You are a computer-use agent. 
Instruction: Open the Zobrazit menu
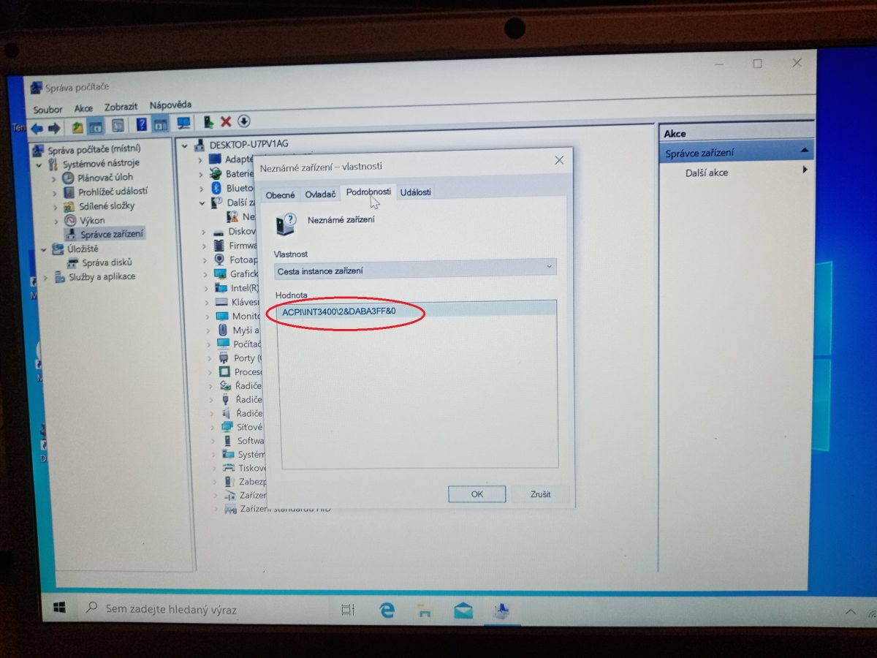pyautogui.click(x=121, y=107)
